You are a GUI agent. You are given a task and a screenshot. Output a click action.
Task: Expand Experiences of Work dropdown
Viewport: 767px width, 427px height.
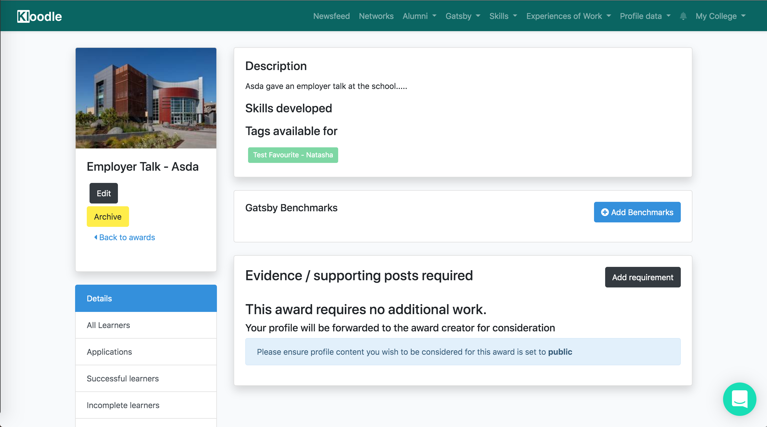click(568, 16)
